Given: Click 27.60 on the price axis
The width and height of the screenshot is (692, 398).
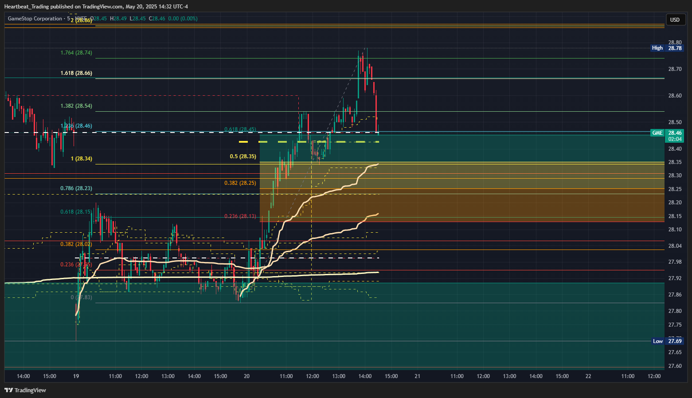Looking at the screenshot, I should (675, 366).
